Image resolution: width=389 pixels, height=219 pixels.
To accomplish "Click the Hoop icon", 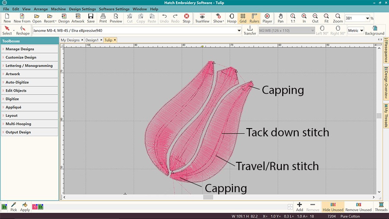I will click(232, 18).
